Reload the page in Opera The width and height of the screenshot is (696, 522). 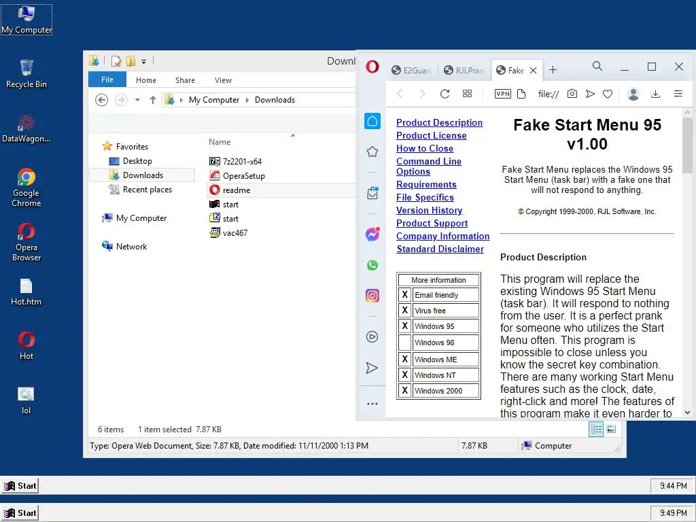click(x=445, y=94)
